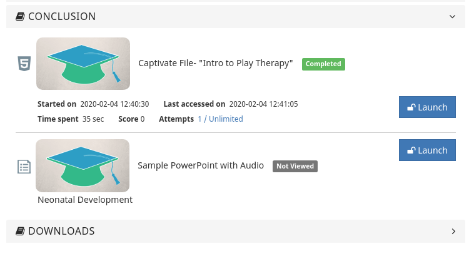Viewport: 469px width, 264px height.
Task: Click the Sample PowerPoint graduation cap thumbnail
Action: tap(83, 165)
